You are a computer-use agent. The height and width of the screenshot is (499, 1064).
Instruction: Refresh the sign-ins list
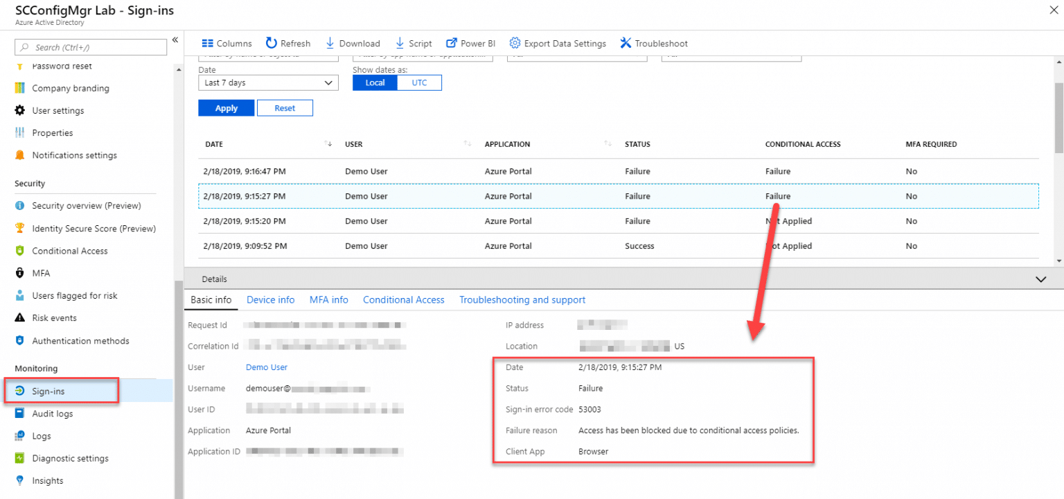(x=288, y=43)
